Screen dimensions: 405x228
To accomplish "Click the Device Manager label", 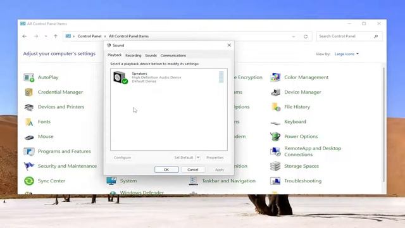I will (x=302, y=92).
